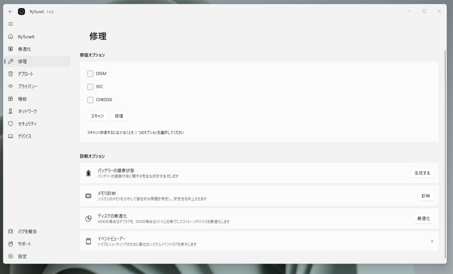The image size is (453, 274).
Task: Click the support icon beside サポート
Action: click(11, 244)
